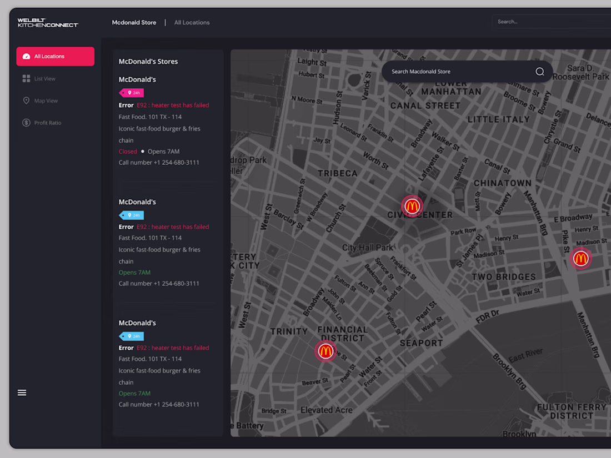Click the third store's call number
Viewport: 611px width, 458px height.
coord(159,405)
